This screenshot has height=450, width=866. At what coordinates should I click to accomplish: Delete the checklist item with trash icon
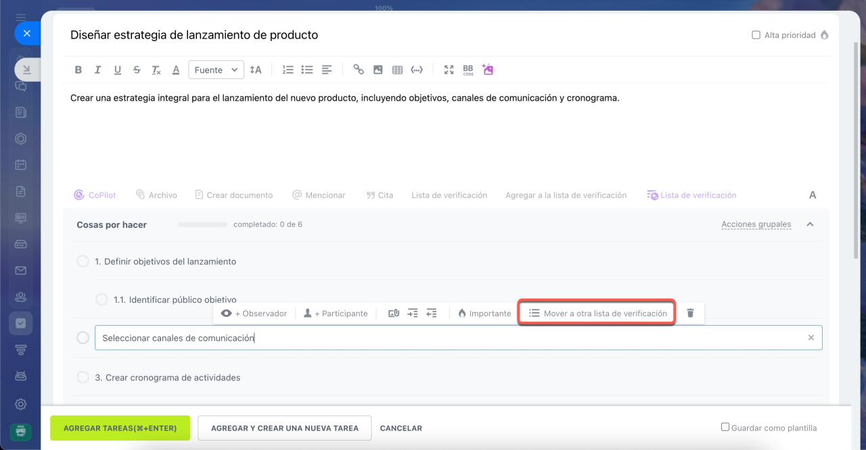[690, 314]
